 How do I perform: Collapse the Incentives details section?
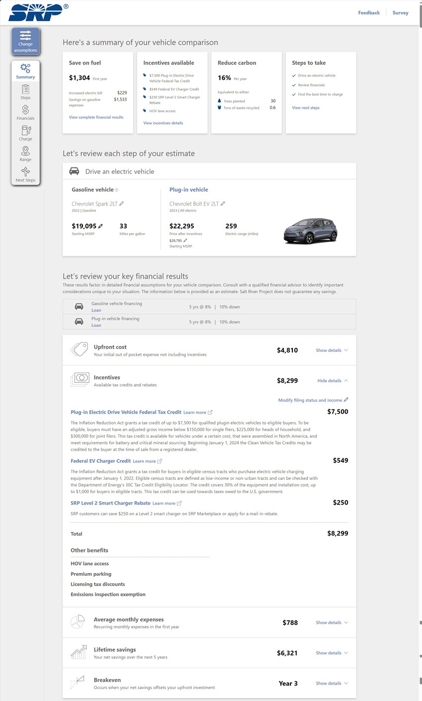[331, 380]
